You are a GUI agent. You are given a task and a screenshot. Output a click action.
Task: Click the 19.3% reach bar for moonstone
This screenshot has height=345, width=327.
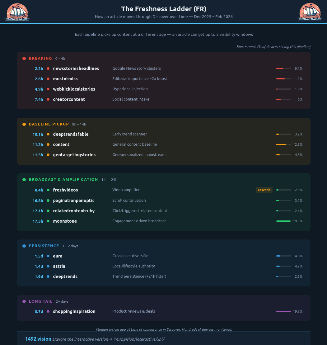click(283, 221)
